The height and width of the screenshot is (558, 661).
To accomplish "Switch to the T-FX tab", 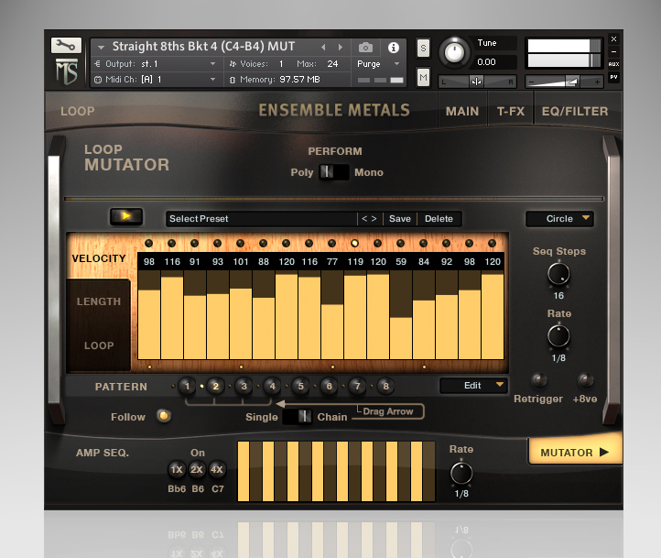I will click(x=511, y=111).
